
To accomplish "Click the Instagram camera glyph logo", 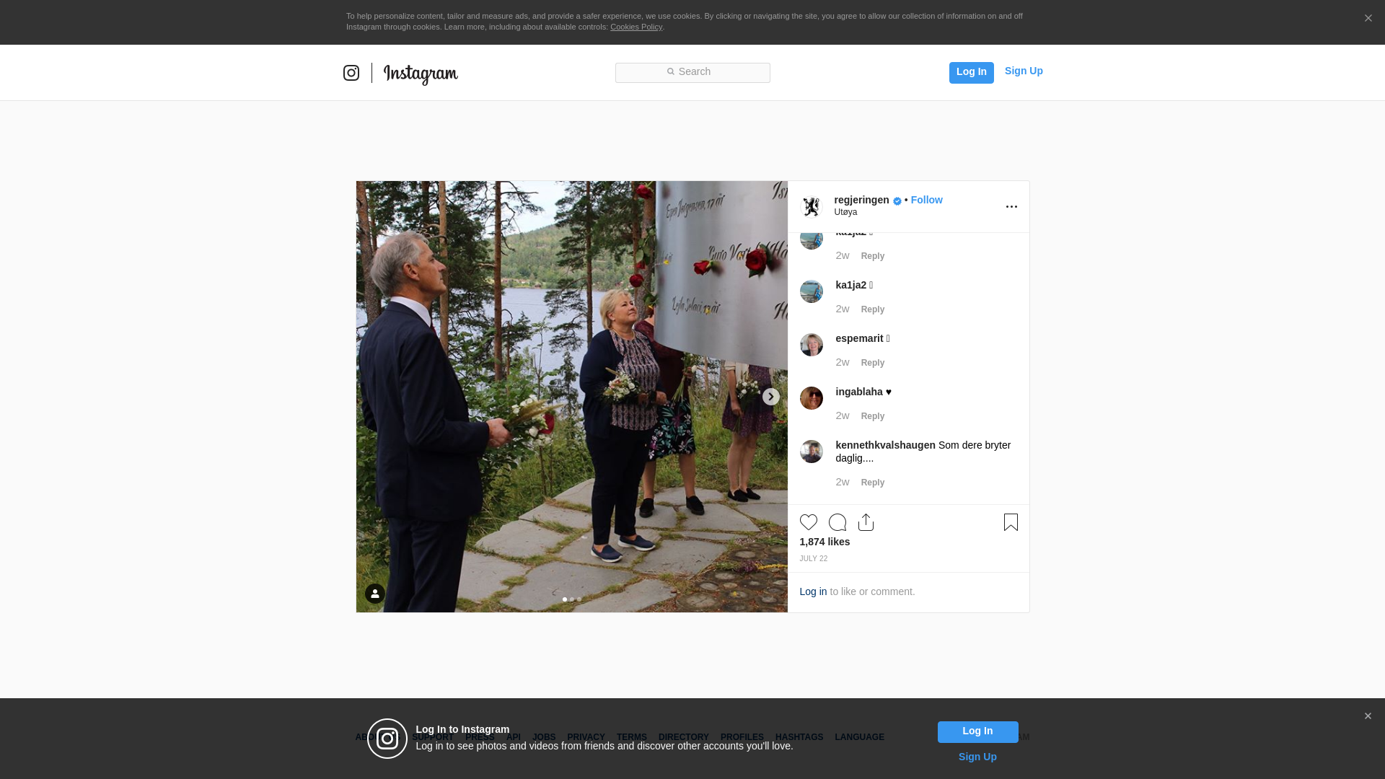I will pyautogui.click(x=351, y=73).
